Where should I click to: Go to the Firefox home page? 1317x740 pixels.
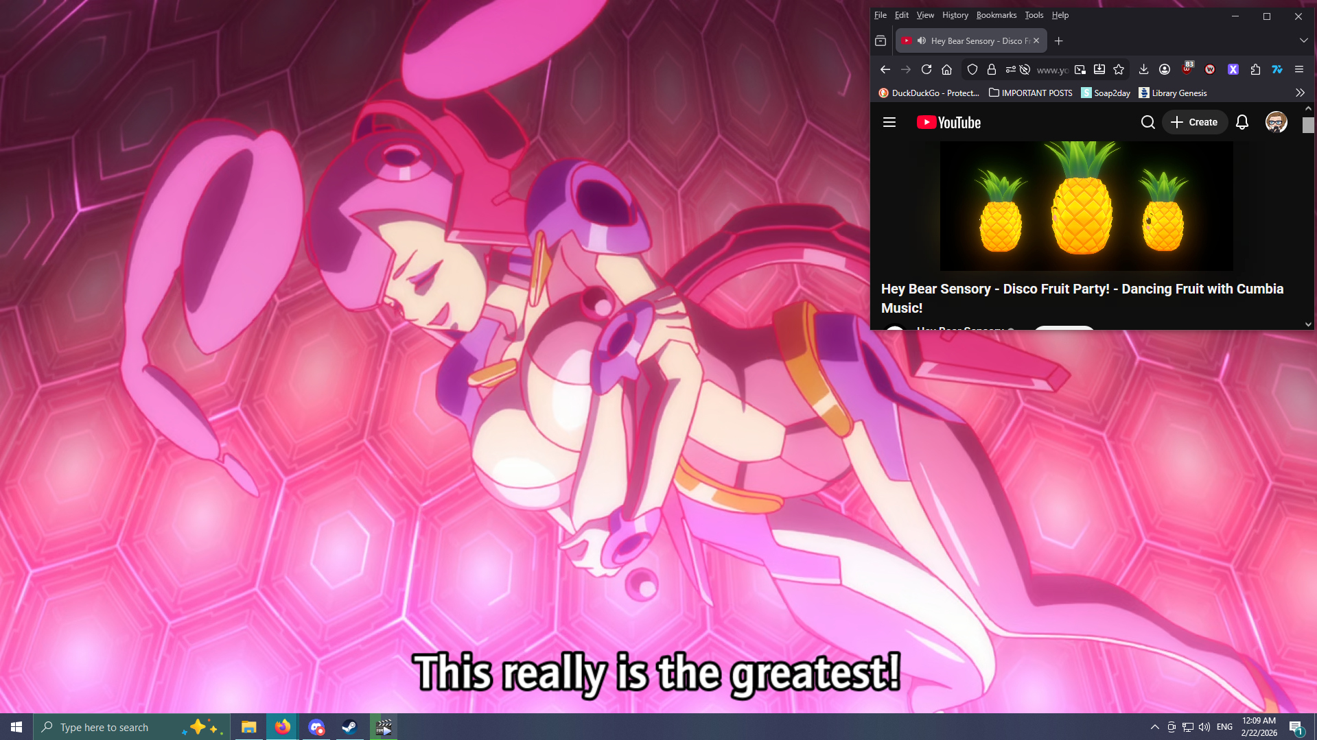tap(946, 69)
